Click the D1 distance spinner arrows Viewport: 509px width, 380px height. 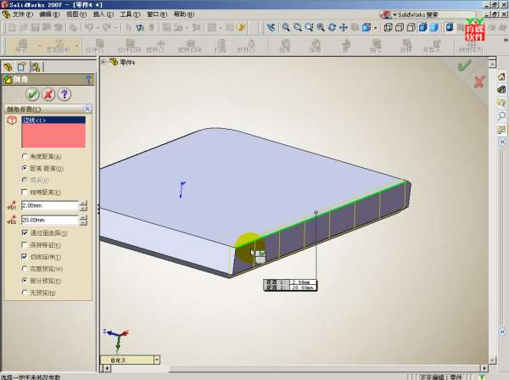pos(83,205)
